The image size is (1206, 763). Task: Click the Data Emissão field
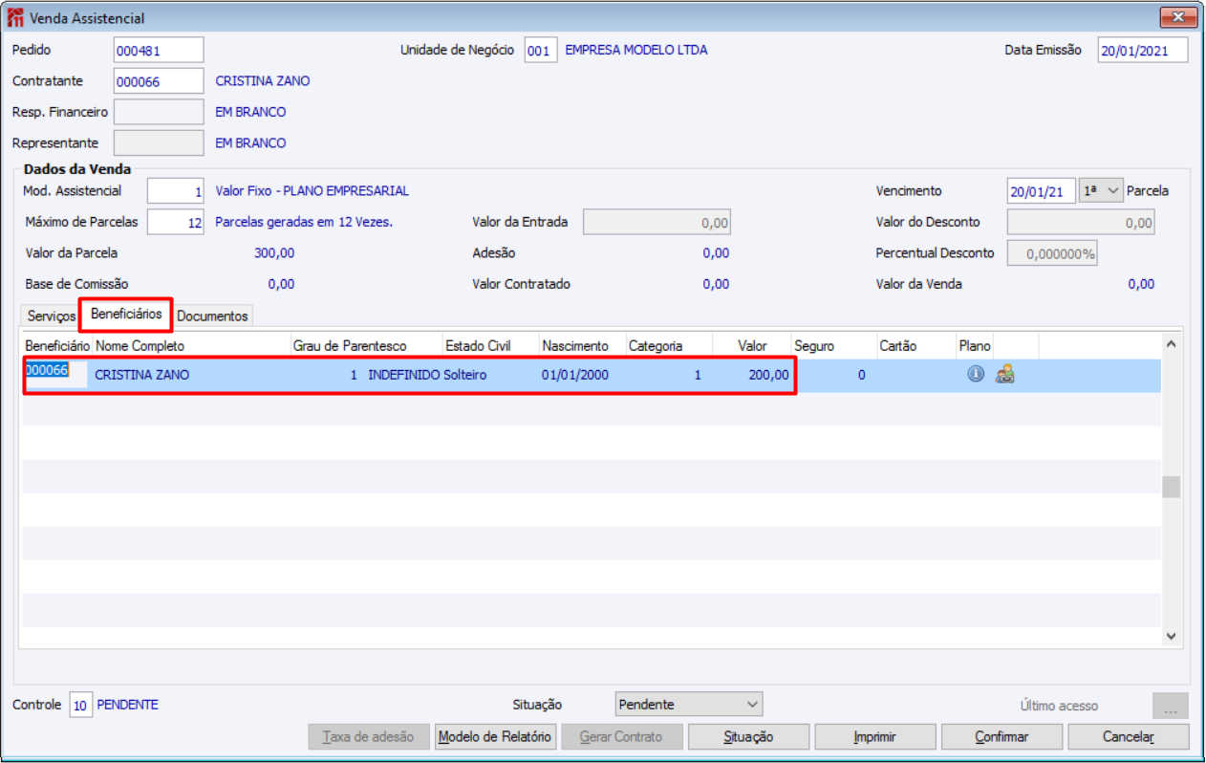point(1143,50)
